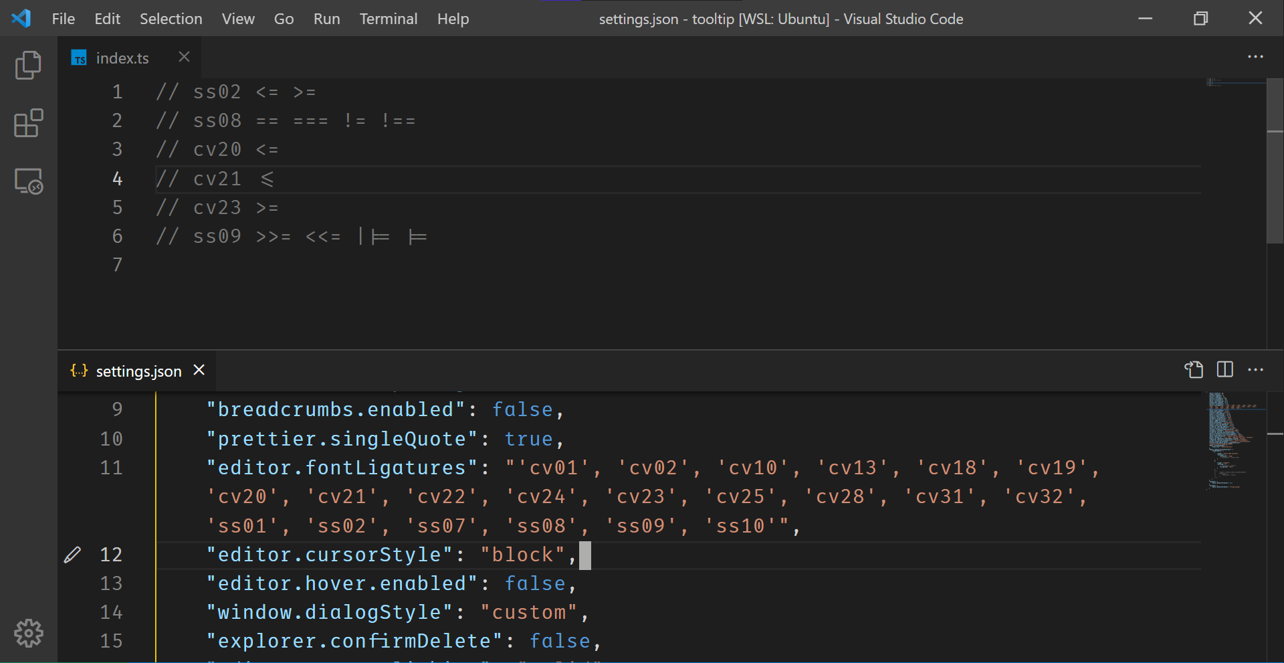This screenshot has height=663, width=1284.
Task: Close the settings.json tab
Action: click(199, 370)
